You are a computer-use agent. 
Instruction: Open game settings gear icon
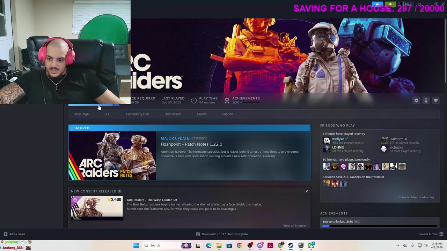[x=416, y=100]
